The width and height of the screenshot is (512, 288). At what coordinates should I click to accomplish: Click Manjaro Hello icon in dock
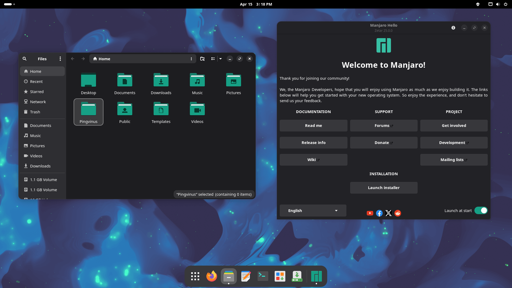(317, 276)
